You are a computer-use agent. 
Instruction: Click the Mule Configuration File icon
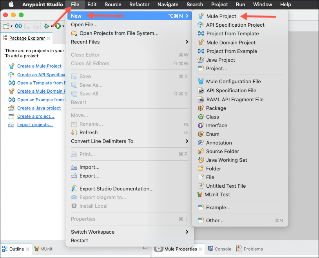(x=201, y=81)
